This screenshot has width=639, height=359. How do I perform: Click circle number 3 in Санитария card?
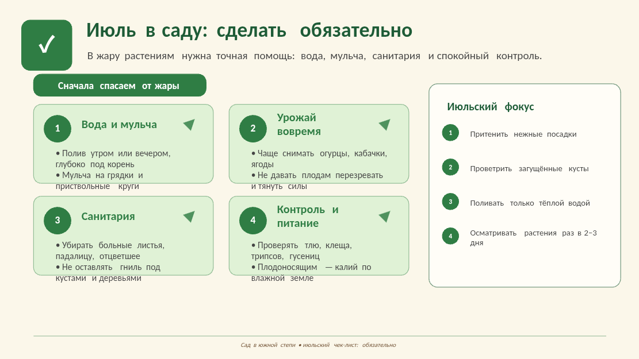(58, 221)
